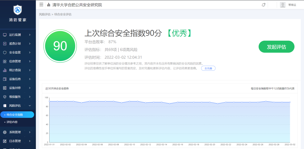The height and width of the screenshot is (149, 304).
Task: Click the 去完善 link button
Action: click(208, 68)
